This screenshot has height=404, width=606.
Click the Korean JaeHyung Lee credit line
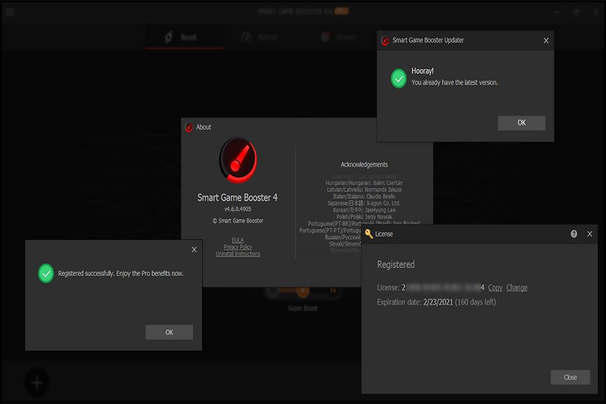pos(364,210)
